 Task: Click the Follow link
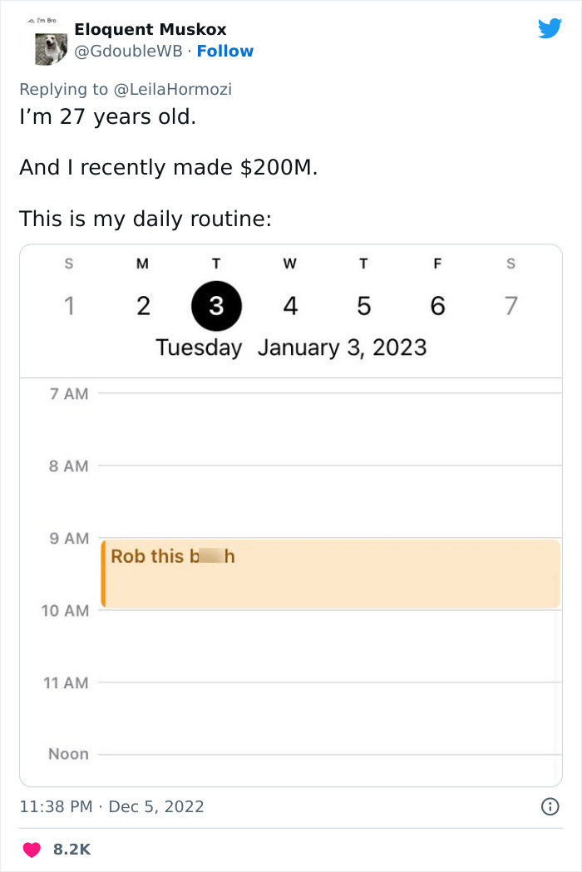(224, 52)
